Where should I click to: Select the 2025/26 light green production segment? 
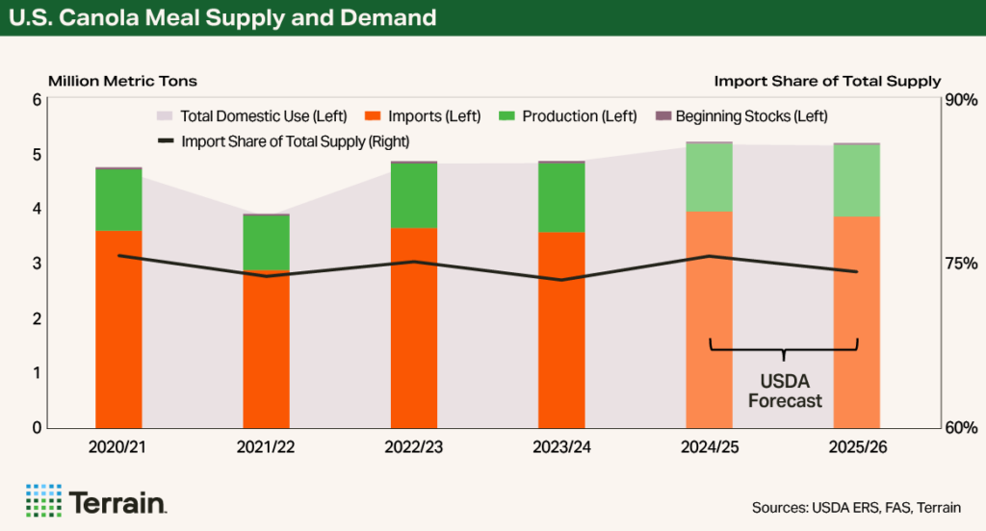[857, 180]
